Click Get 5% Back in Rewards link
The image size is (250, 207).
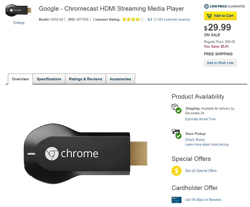point(203,200)
